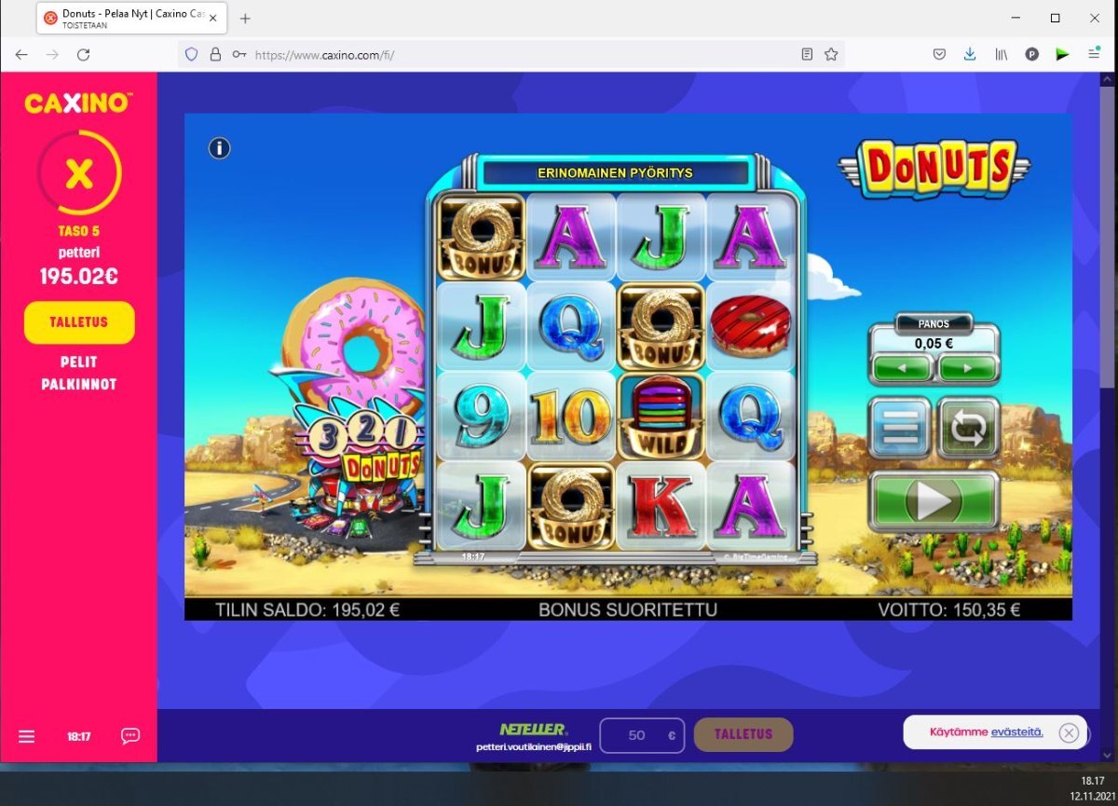Open the P extension icon

tap(1032, 55)
